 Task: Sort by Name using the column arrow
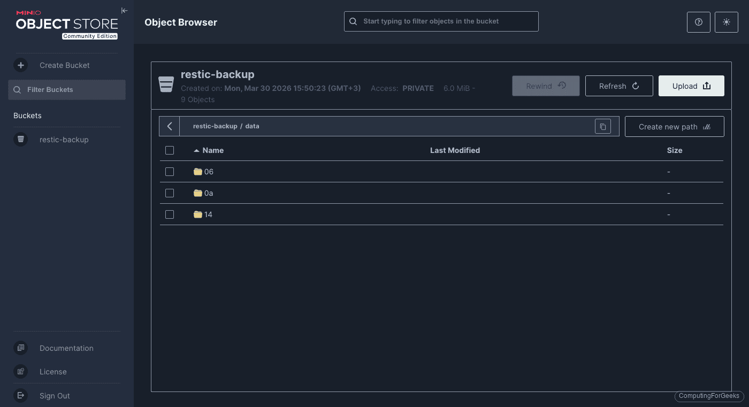tap(197, 150)
